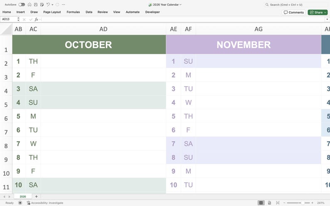
Task: Click October day 7 W cell
Action: [33, 144]
